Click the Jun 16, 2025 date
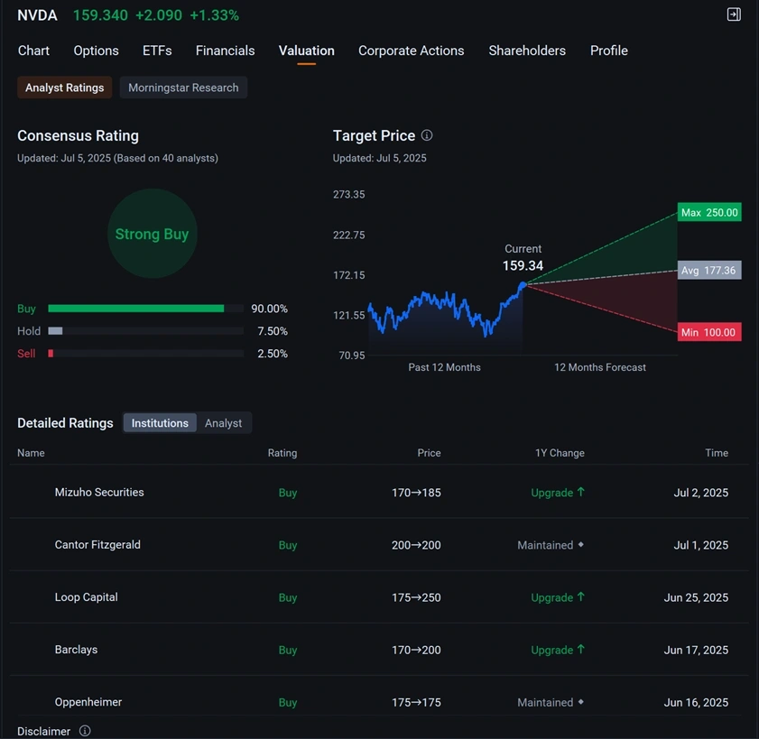759x739 pixels. point(696,702)
